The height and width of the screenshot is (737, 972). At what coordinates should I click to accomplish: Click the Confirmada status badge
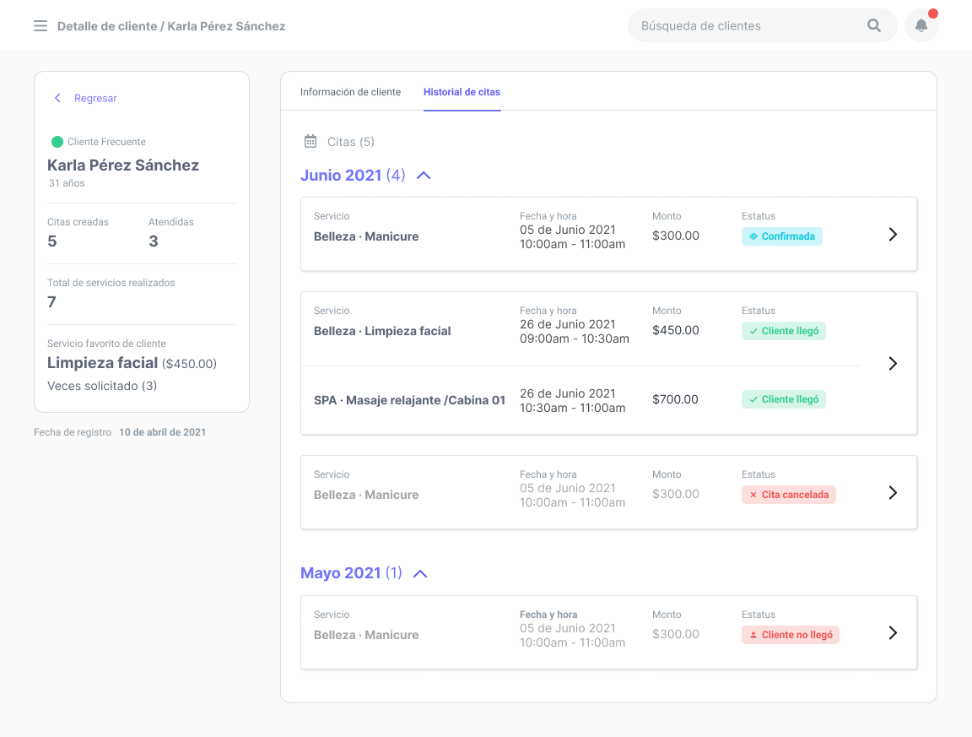pyautogui.click(x=782, y=236)
